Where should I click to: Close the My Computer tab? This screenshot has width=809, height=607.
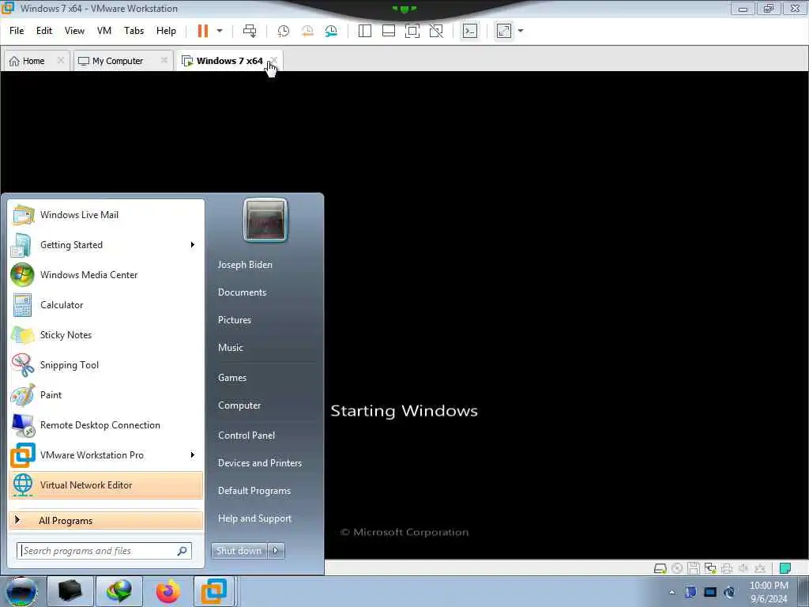click(164, 60)
